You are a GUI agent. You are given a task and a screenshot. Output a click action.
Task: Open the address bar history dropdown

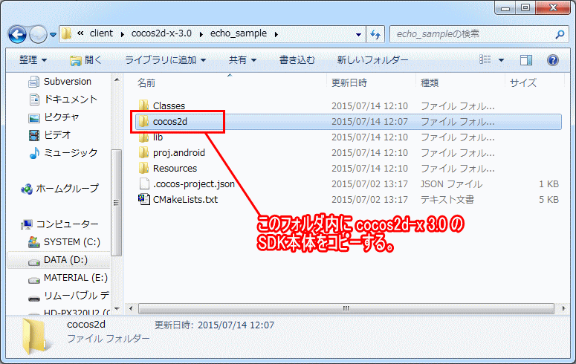358,34
